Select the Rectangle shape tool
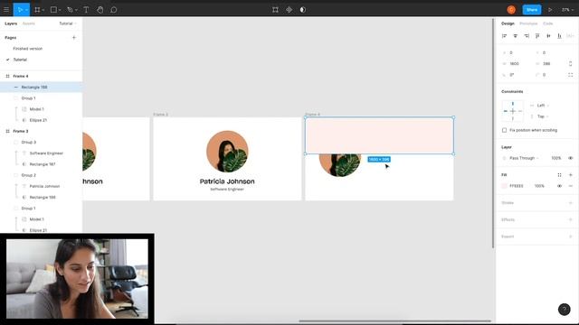 tap(53, 10)
